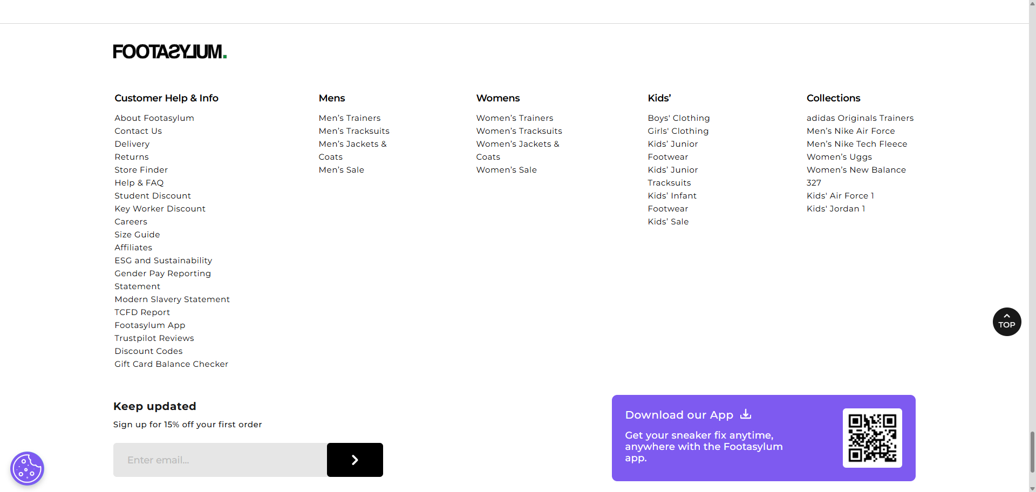Go to Men's Trainers
1036x492 pixels.
coord(349,118)
